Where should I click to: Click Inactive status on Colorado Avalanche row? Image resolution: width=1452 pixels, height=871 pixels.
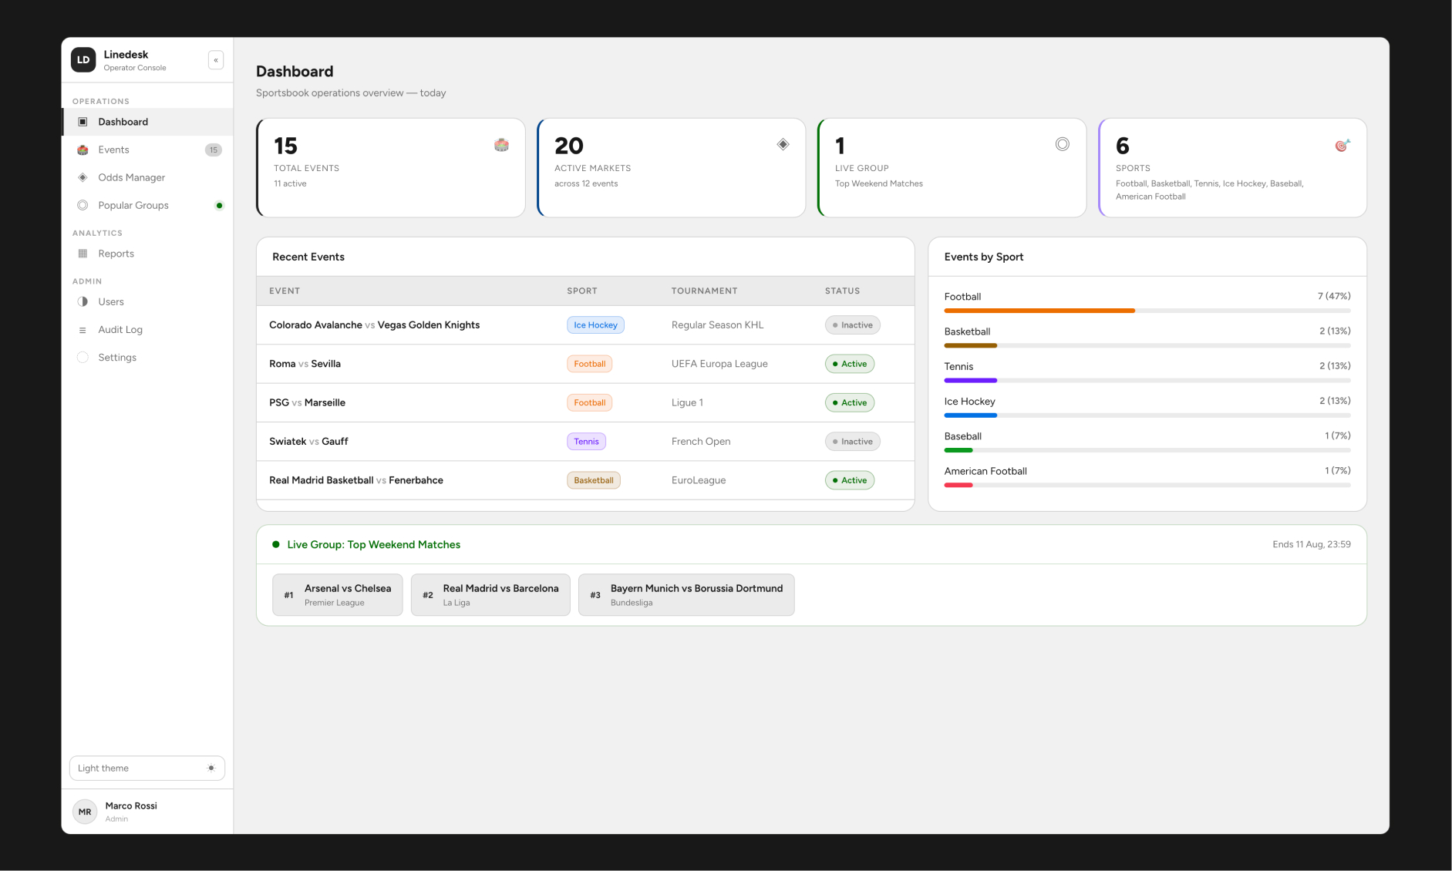point(852,325)
